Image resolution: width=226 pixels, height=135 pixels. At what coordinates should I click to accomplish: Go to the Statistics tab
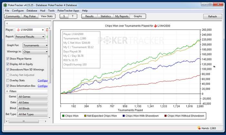(106, 16)
